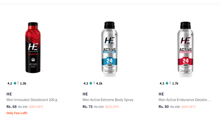The image size is (221, 116).
Task: Click the Rs. 80 price
Action: point(164,107)
